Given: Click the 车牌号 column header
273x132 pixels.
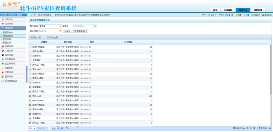Looking at the screenshot, I should (x=44, y=42).
